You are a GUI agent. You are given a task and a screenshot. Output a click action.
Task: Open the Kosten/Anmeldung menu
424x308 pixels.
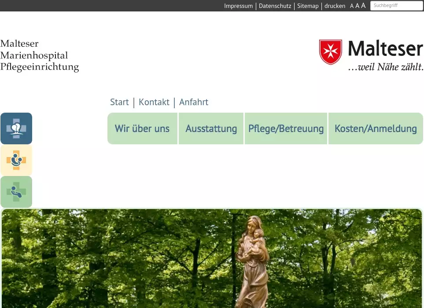[376, 128]
